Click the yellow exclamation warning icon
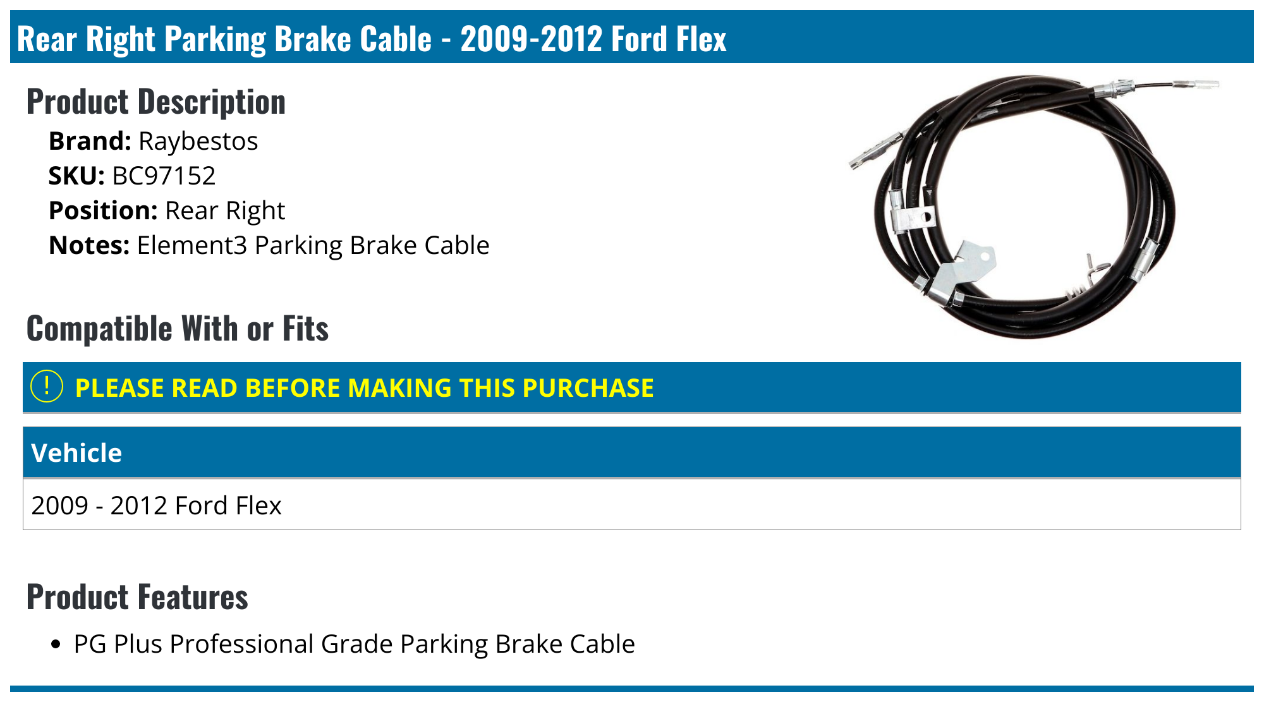1264x702 pixels. pyautogui.click(x=47, y=387)
